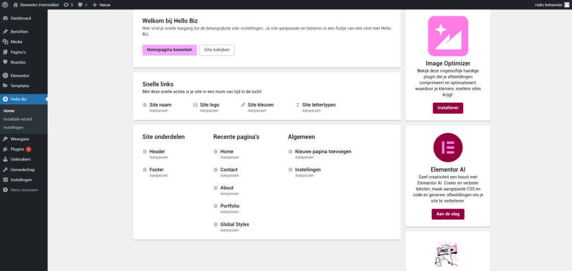Screen dimensions: 572x271
Task: Click the gear icon beside About
Action: [216, 188]
